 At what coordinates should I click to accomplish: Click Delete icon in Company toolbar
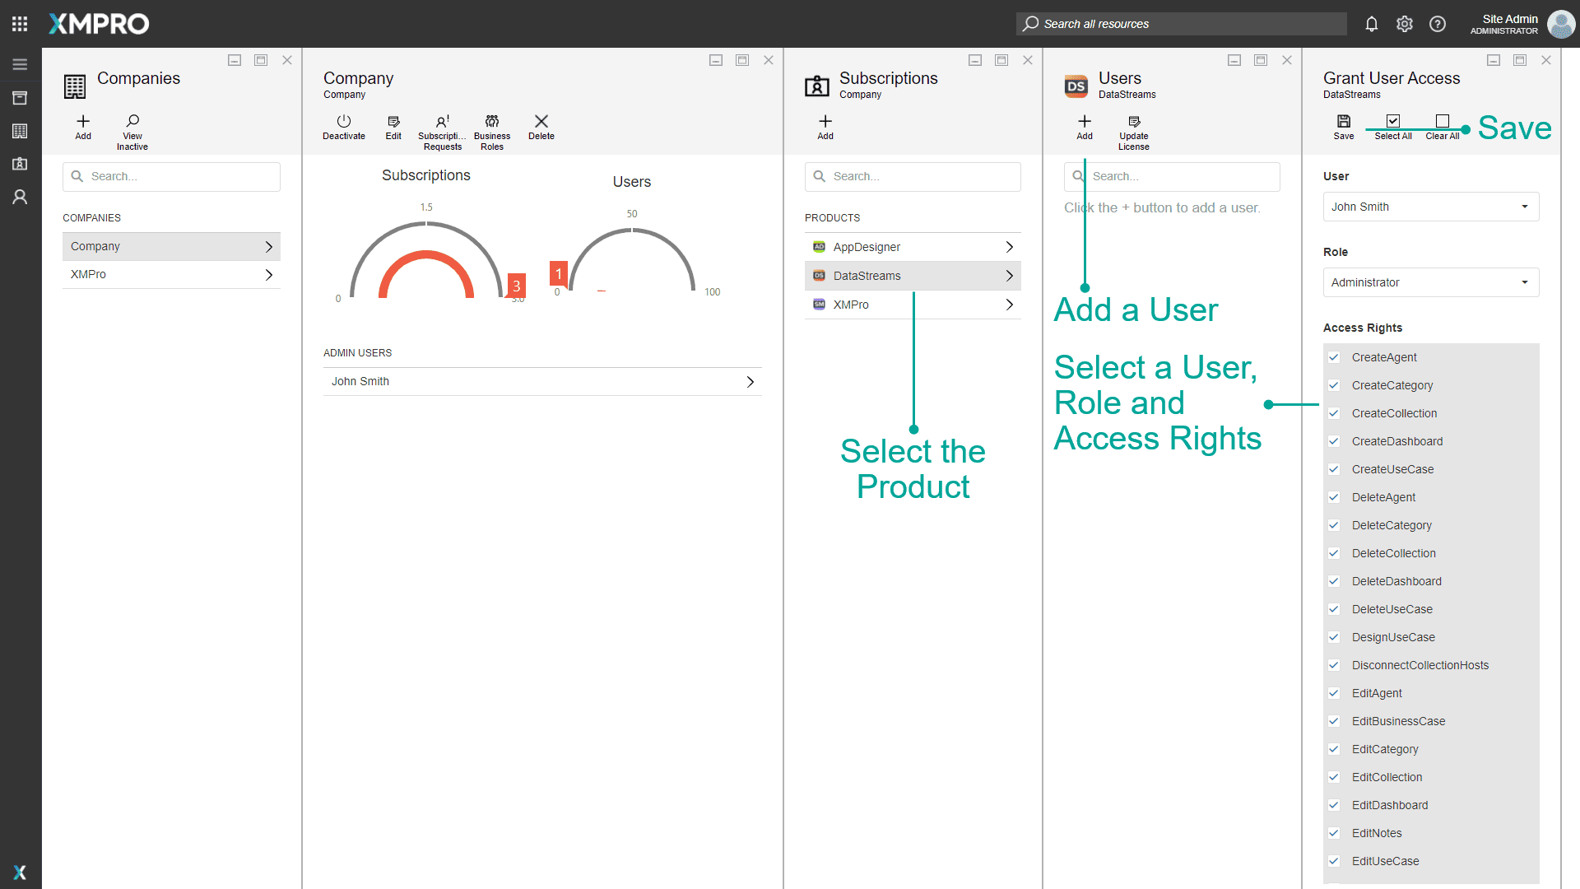(x=541, y=122)
